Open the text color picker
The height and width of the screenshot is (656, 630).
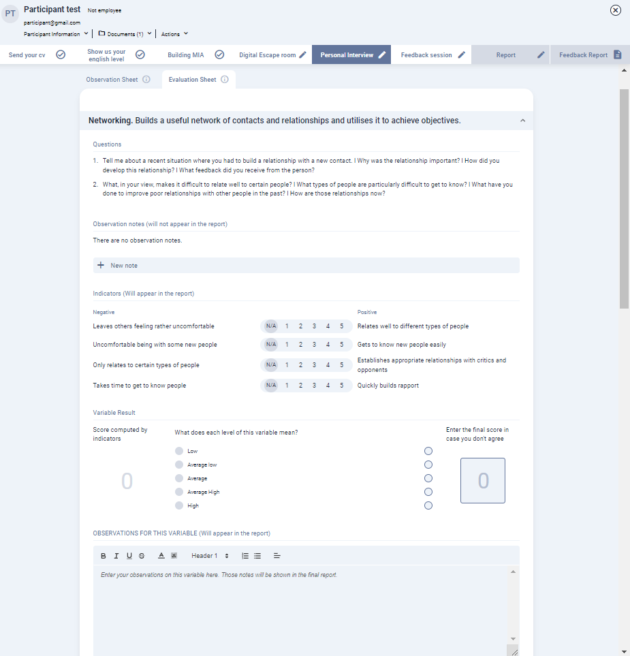[x=161, y=556]
